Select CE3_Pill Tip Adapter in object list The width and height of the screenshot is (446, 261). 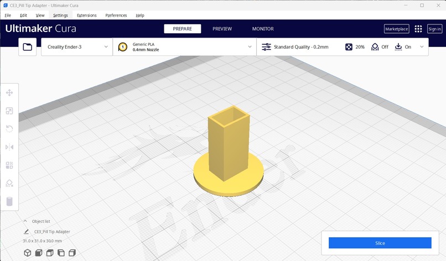(52, 232)
